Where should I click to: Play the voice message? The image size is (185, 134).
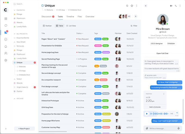click(x=147, y=114)
